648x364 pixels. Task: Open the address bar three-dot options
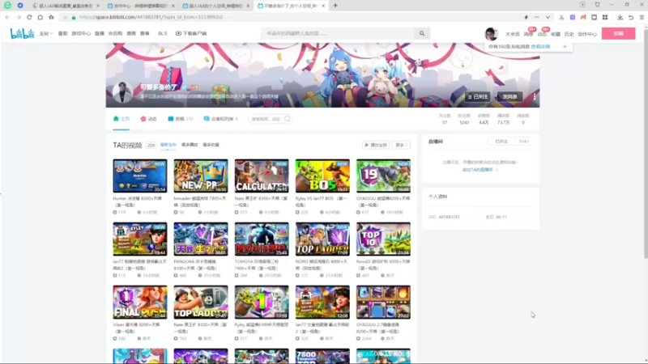click(x=537, y=17)
